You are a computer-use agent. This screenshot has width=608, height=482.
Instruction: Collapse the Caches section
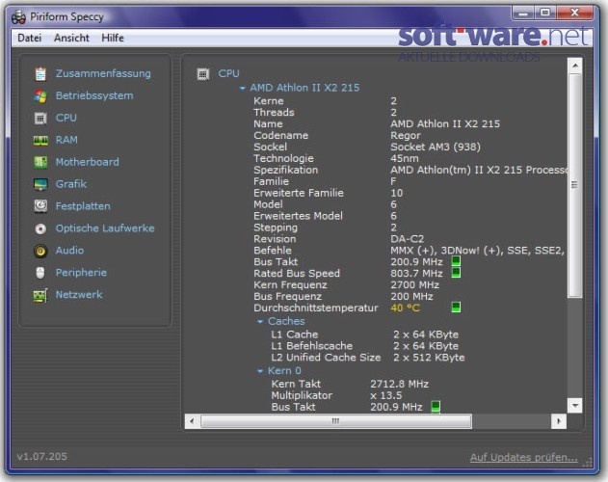260,322
